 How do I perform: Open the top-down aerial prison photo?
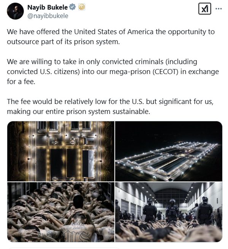click(60, 151)
